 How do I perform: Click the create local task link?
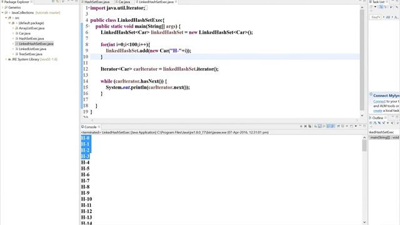coord(377,111)
